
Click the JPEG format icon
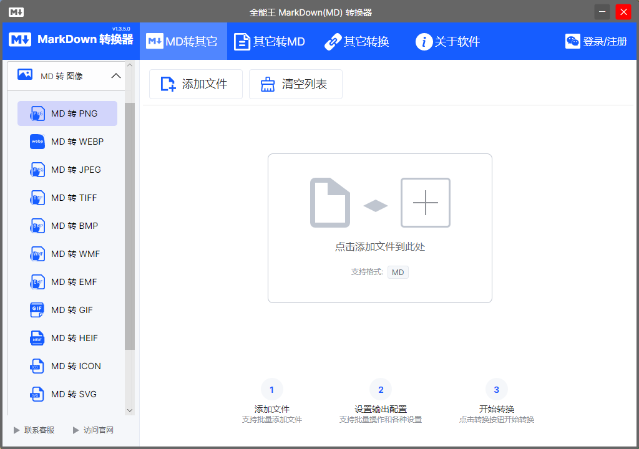click(x=37, y=170)
